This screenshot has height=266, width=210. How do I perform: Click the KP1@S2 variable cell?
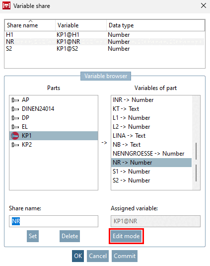pos(67,49)
